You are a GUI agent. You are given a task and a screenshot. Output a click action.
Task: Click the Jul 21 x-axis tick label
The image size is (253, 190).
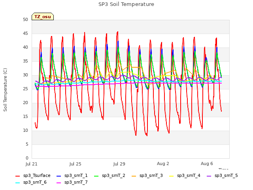click(x=32, y=164)
